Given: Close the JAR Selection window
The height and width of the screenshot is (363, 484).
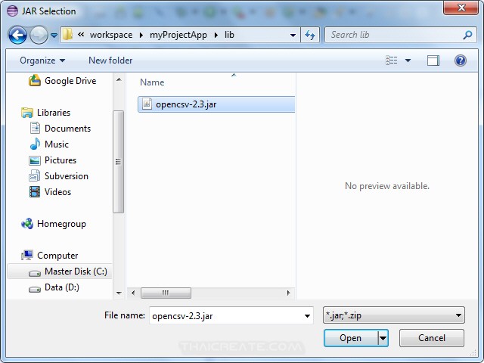Looking at the screenshot, I should [x=461, y=8].
